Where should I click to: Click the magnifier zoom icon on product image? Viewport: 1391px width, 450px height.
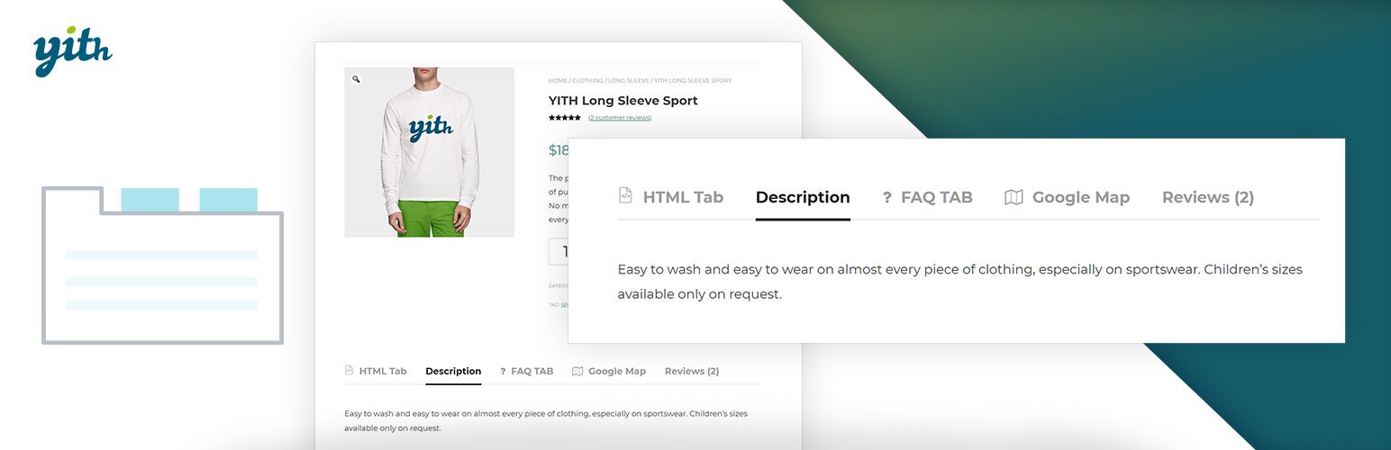(x=356, y=79)
